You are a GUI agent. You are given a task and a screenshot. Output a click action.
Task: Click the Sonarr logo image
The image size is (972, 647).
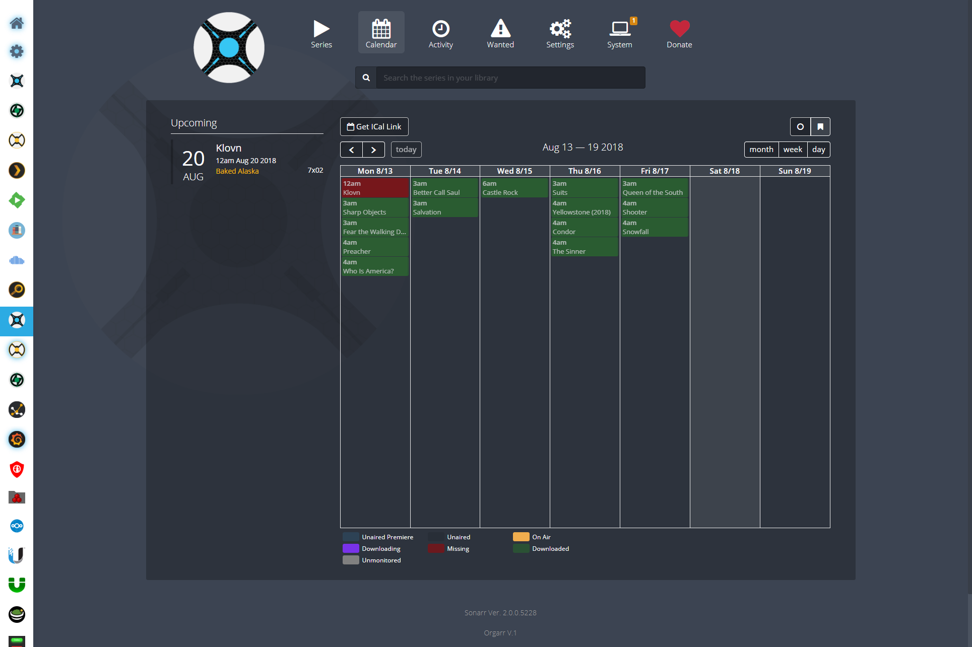[229, 48]
